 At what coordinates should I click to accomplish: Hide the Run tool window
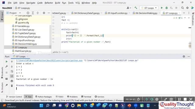(x=189, y=56)
